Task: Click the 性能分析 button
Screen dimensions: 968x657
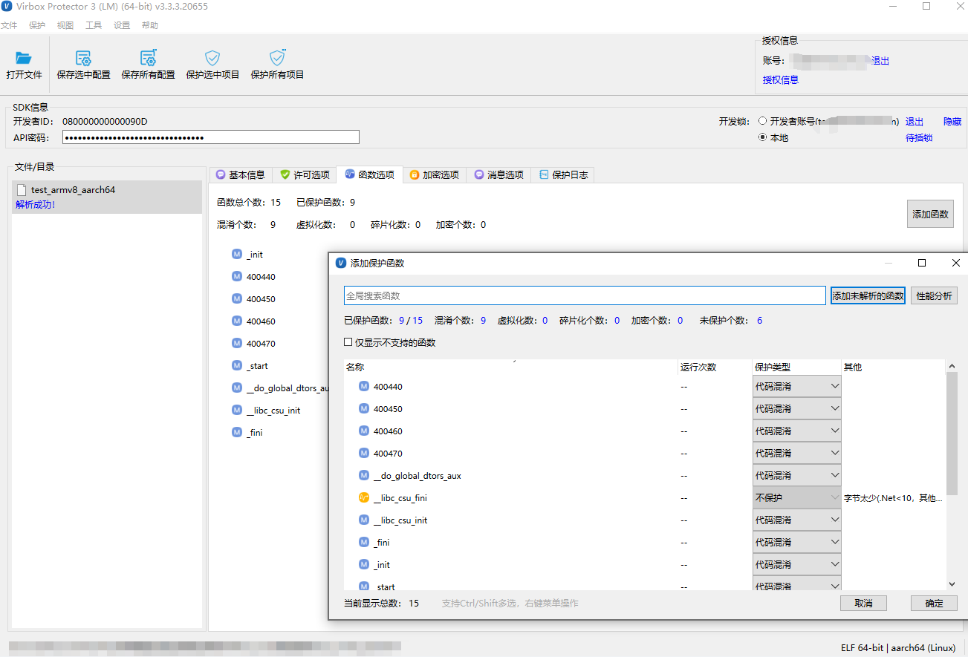Action: (934, 295)
